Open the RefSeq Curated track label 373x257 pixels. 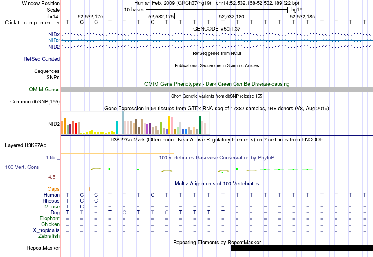point(42,59)
